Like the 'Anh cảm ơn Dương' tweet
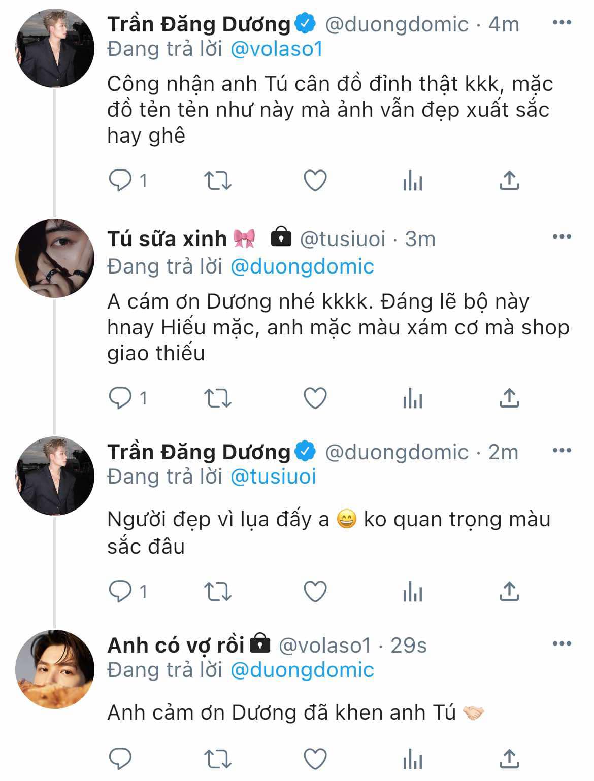This screenshot has height=781, width=594. click(x=315, y=759)
